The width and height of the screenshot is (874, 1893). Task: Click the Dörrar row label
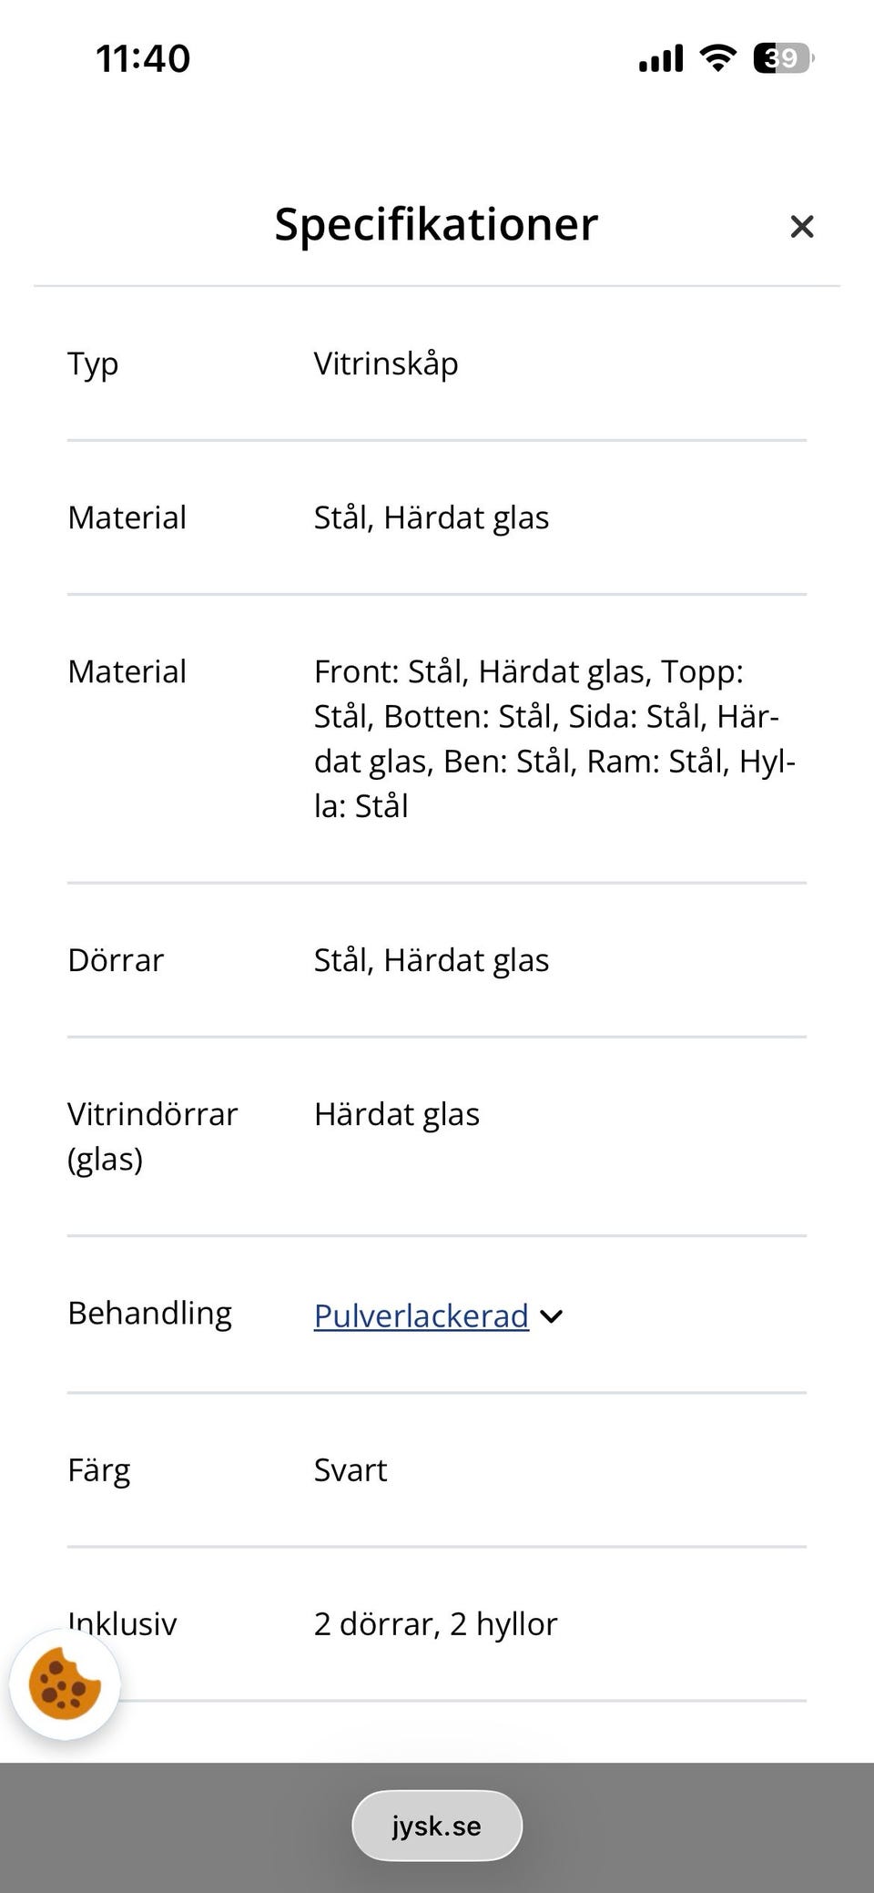(116, 960)
